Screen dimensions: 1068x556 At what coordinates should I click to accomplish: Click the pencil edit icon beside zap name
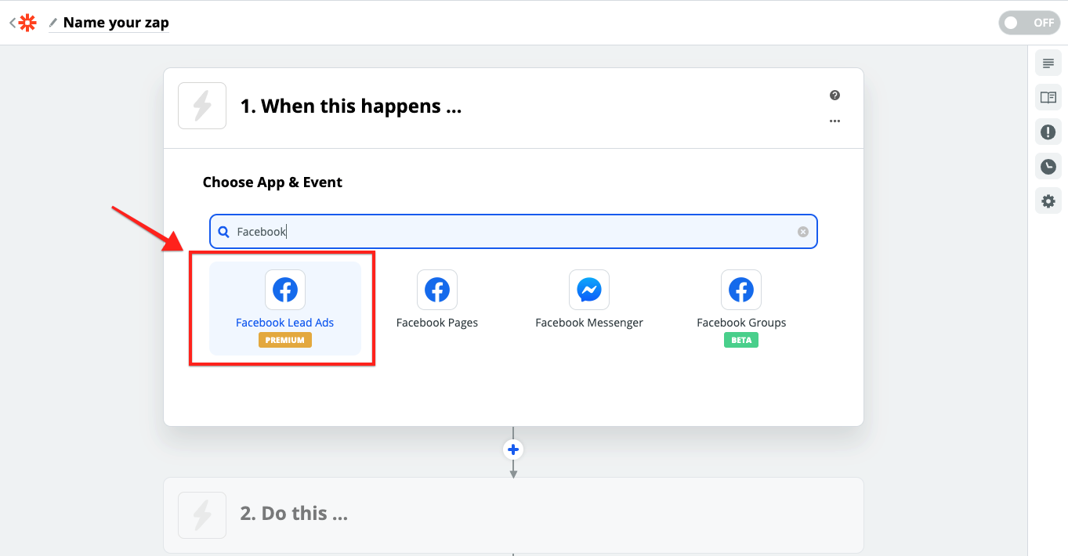[53, 23]
